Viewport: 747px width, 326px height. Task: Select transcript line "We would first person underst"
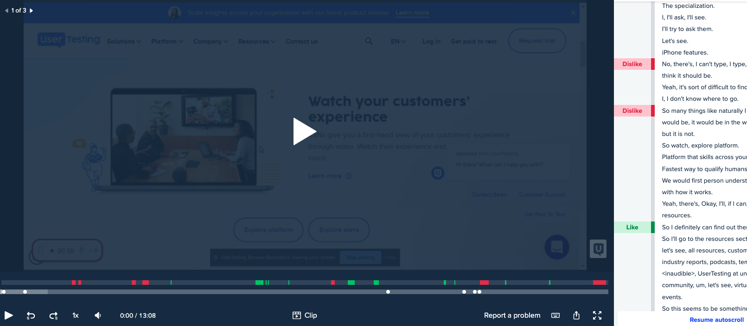704,181
